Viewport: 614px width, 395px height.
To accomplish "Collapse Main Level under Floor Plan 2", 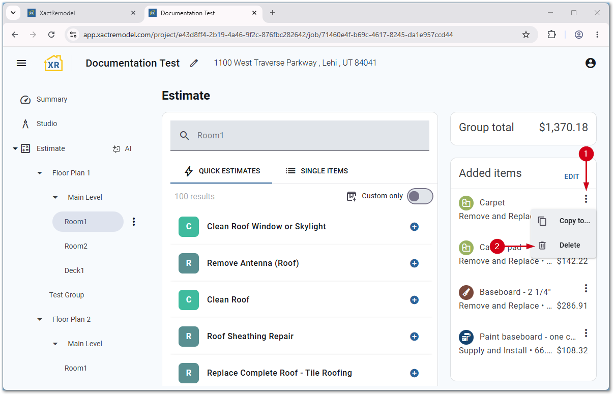I will (x=55, y=344).
